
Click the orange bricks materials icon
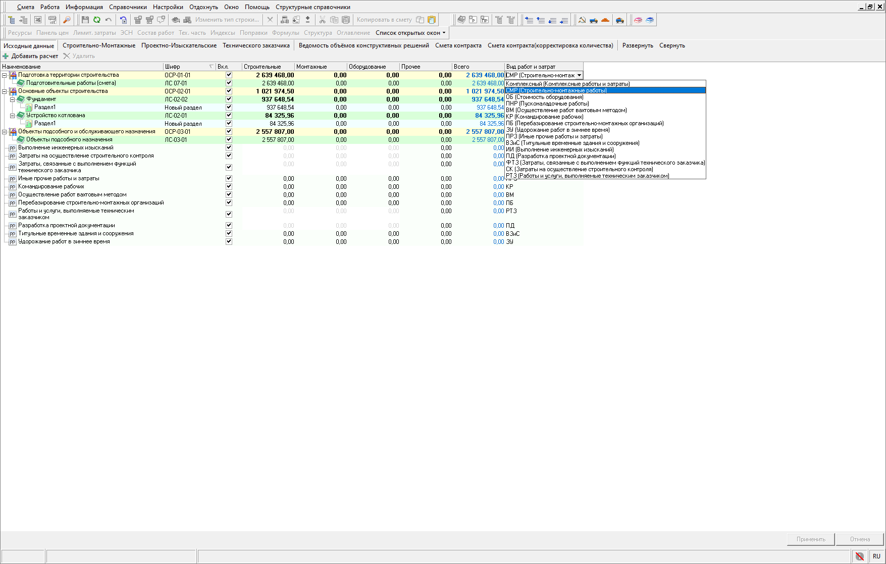pos(605,20)
